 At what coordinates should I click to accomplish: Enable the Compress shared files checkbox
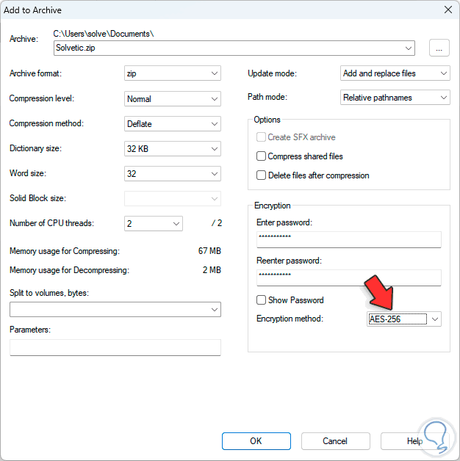(261, 156)
